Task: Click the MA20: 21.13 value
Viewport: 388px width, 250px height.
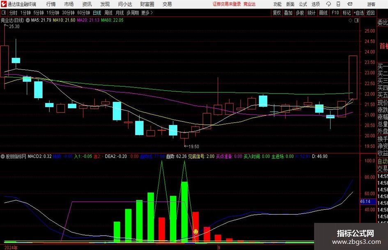Action: [88, 20]
